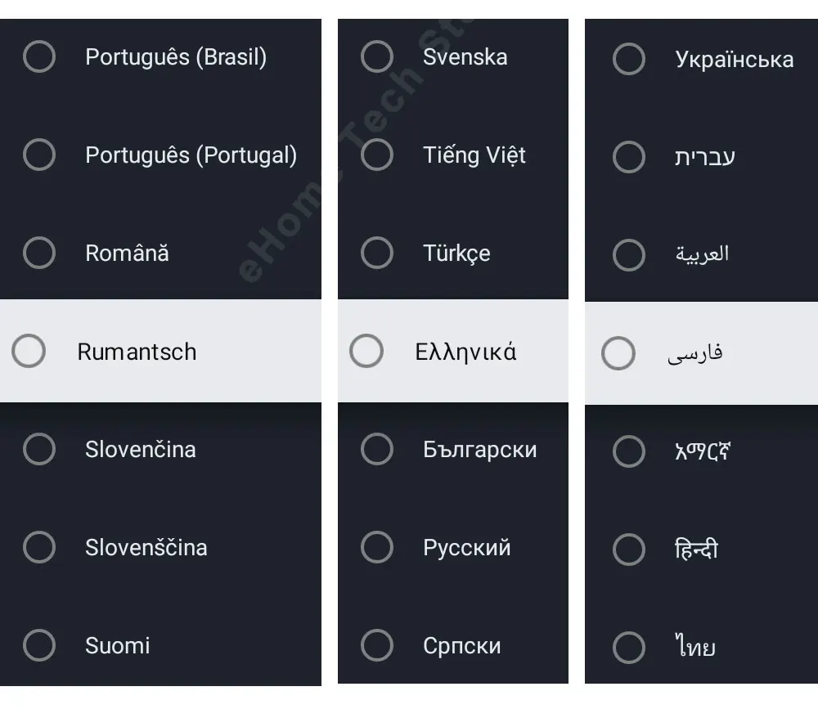Select the Svenska radio button
Image resolution: width=818 pixels, height=718 pixels.
[377, 57]
